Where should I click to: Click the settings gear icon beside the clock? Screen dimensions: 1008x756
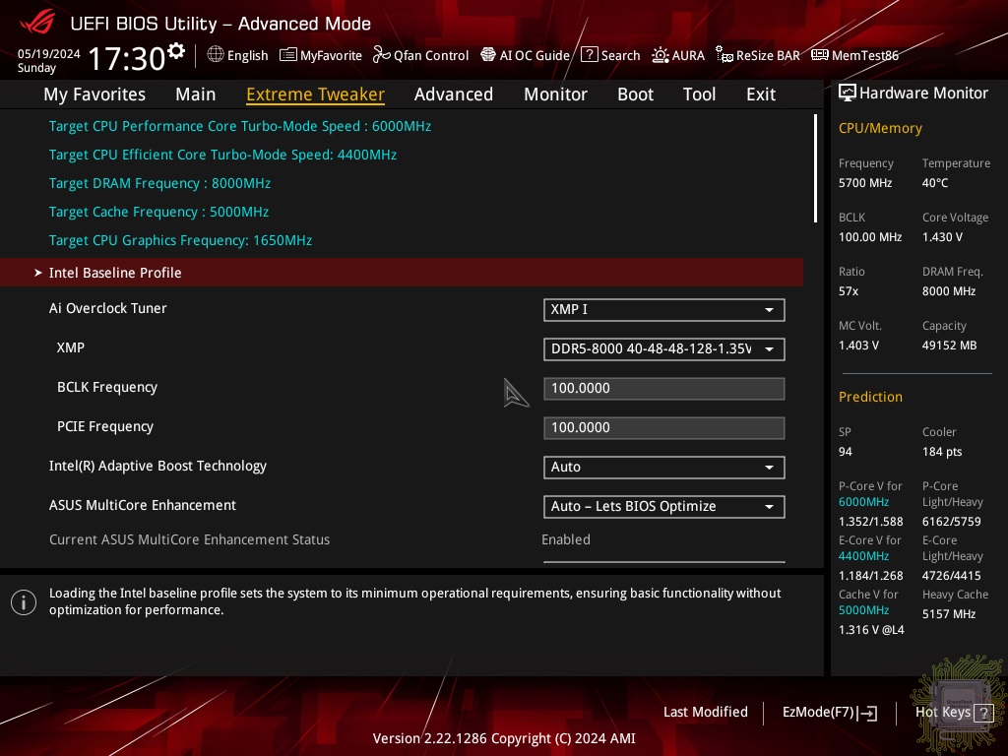tap(176, 50)
